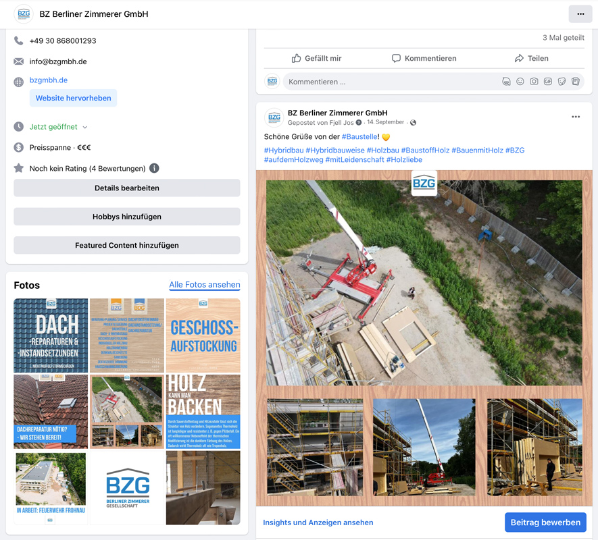Image resolution: width=598 pixels, height=540 pixels.
Task: Click Featured Content hinzufügen button
Action: pos(127,245)
